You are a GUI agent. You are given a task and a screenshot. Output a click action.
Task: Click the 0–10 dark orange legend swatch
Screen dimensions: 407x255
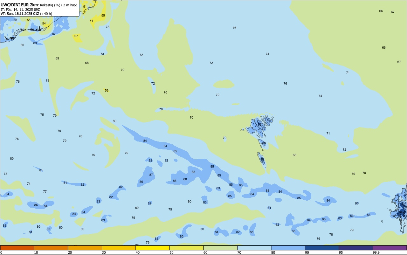pyautogui.click(x=17, y=248)
